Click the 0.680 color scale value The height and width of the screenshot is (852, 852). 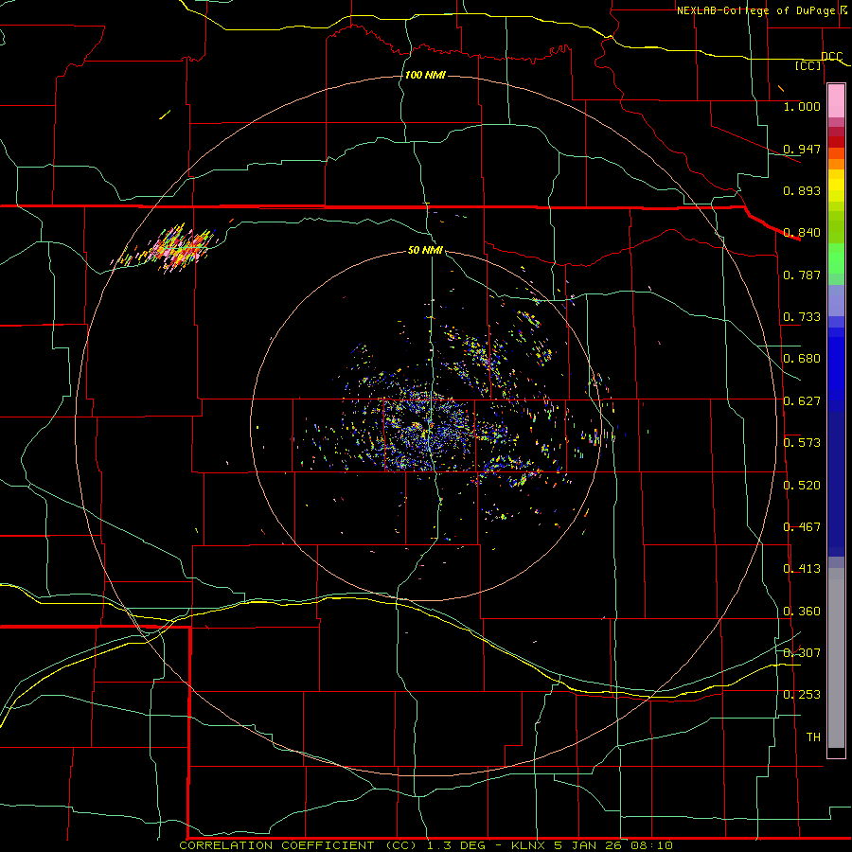tap(802, 359)
